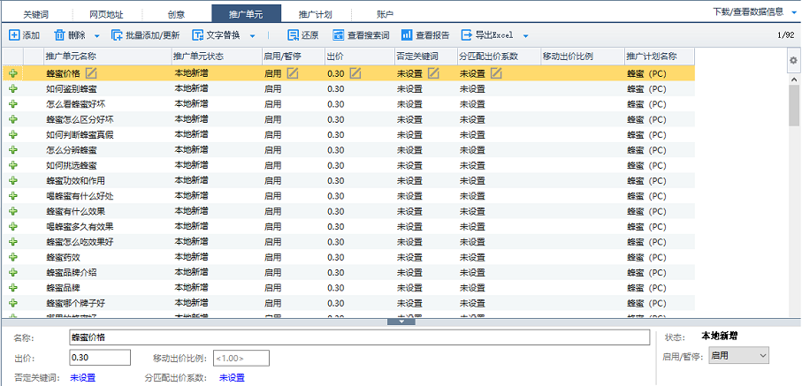The width and height of the screenshot is (802, 386).
Task: Open the 启用/暂停 combo box in details panel
Action: point(738,356)
